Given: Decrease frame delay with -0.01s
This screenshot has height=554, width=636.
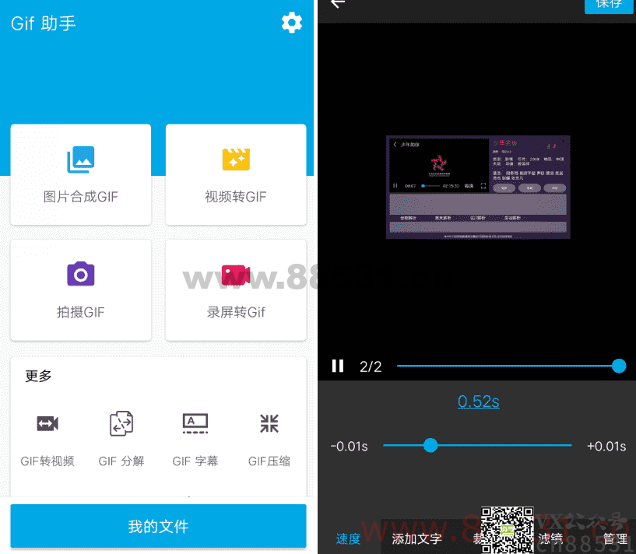Looking at the screenshot, I should [x=349, y=447].
